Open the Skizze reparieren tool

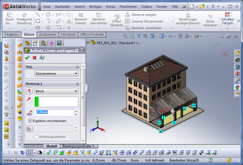click(x=210, y=20)
